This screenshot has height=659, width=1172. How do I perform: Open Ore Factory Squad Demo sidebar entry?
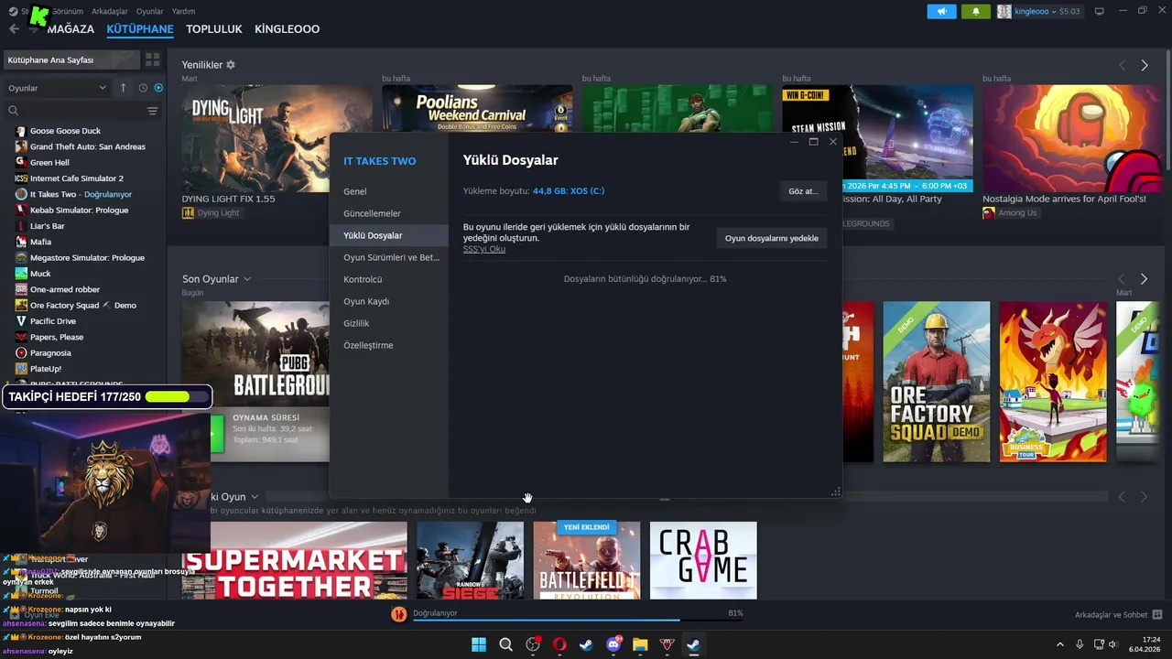(x=82, y=305)
